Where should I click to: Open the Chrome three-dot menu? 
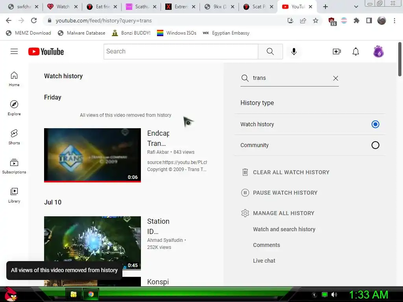click(394, 20)
